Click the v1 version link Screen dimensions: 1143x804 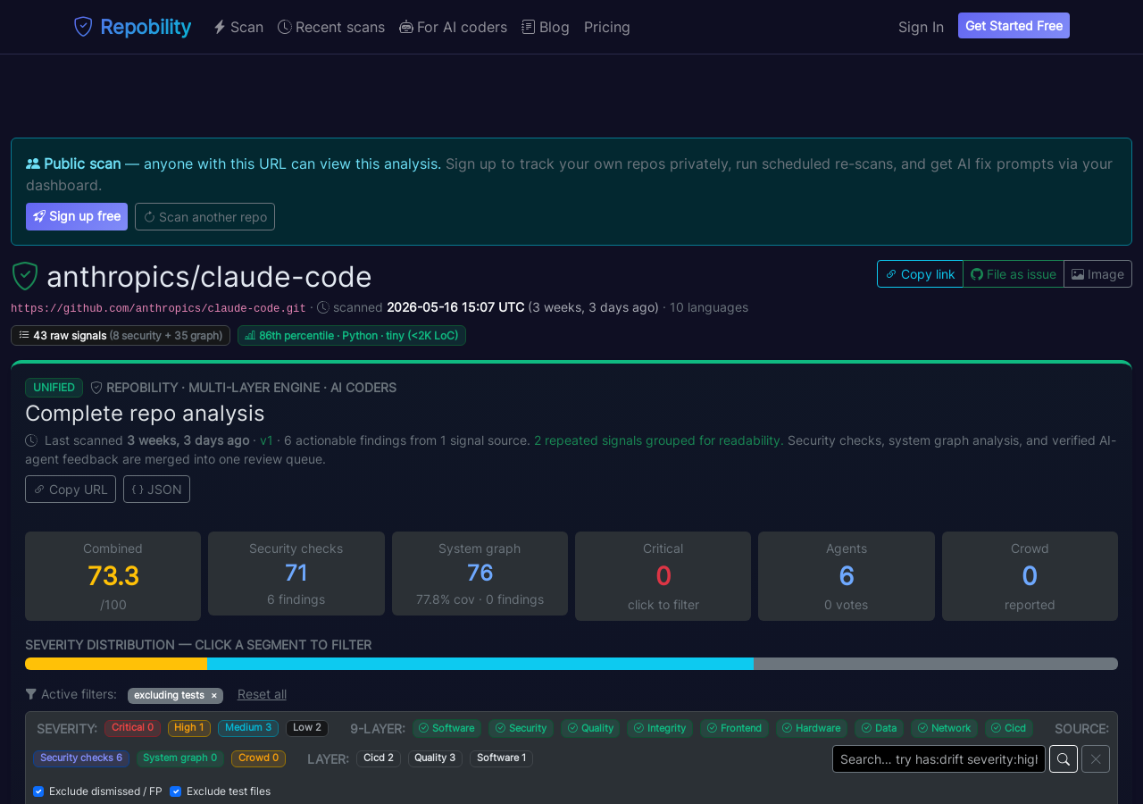(x=266, y=440)
